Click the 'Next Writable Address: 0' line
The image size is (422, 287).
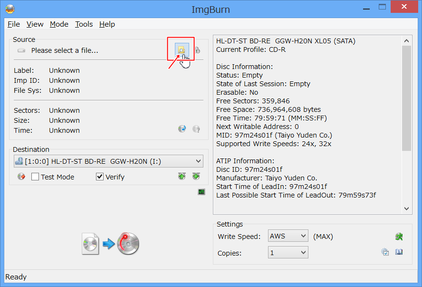[258, 127]
